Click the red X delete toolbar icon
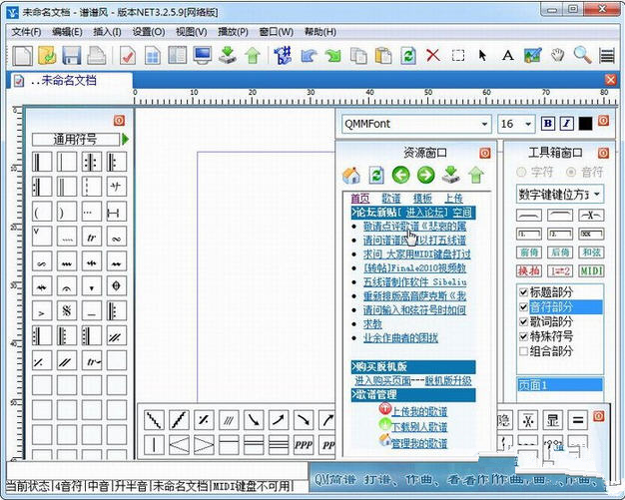Screen dimensions: 625x500 [432, 55]
